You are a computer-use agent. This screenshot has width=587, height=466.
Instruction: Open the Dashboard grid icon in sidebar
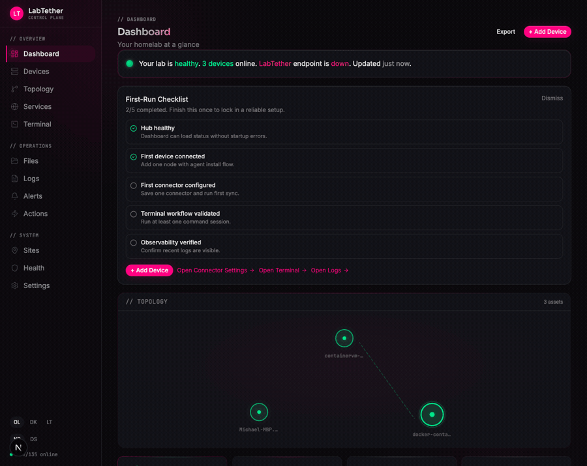click(14, 54)
